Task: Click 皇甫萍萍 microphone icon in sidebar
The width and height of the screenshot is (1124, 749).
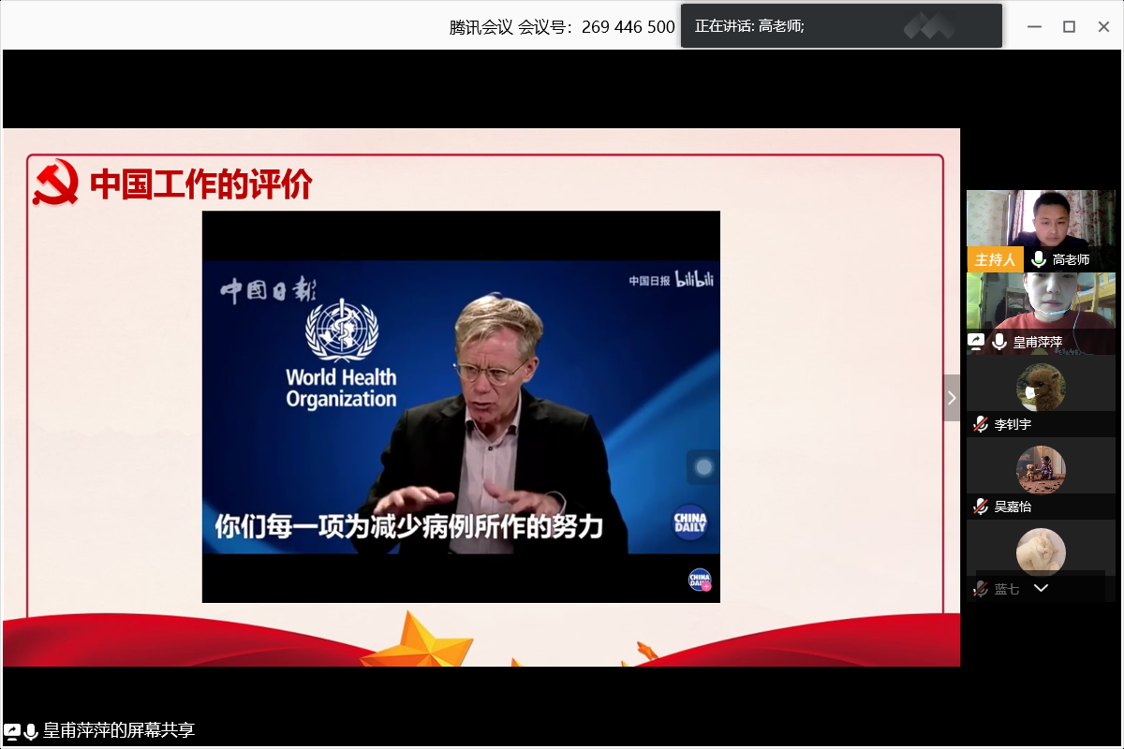Action: 999,342
